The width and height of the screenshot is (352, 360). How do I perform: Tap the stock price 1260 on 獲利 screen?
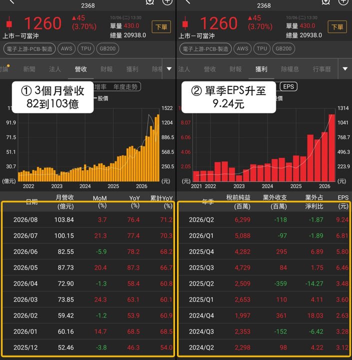pos(218,23)
